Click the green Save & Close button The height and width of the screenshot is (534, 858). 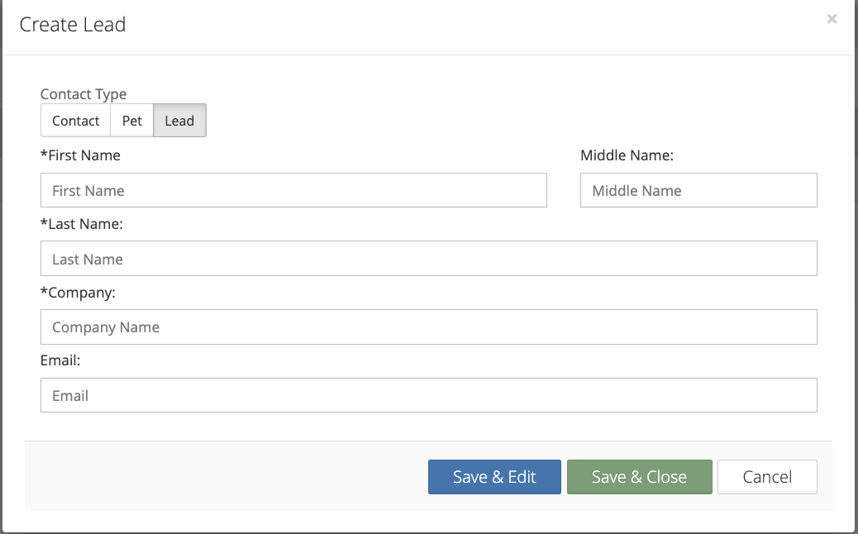click(x=639, y=477)
